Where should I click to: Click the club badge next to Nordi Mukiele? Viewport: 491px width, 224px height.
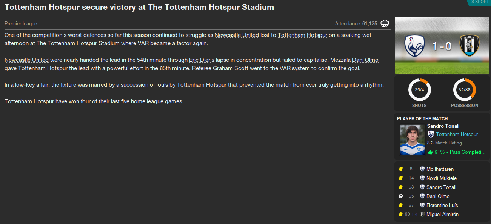(x=422, y=178)
